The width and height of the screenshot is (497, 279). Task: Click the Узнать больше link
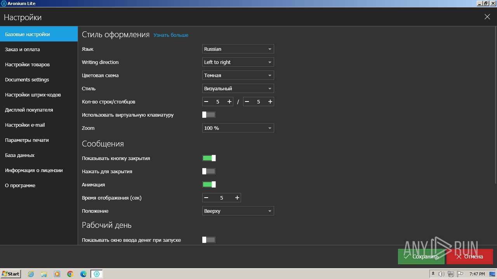(171, 35)
